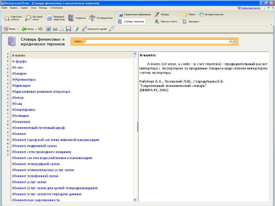
Task: Open the Сервис menu
Action: click(x=24, y=8)
